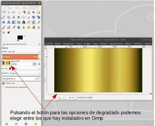Select the Flip tool

[14, 22]
